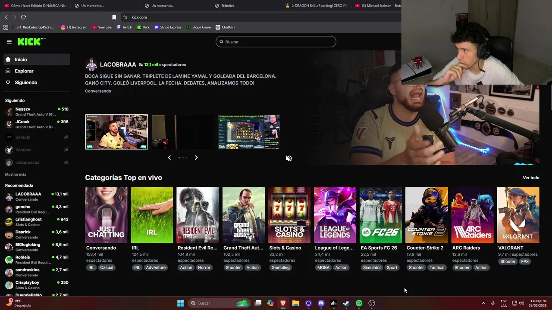Open the Stripe Express bookmark

point(168,27)
